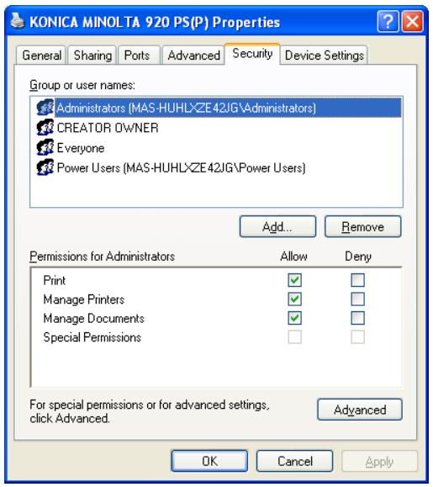Click the Remove button
The height and width of the screenshot is (487, 433).
[363, 227]
